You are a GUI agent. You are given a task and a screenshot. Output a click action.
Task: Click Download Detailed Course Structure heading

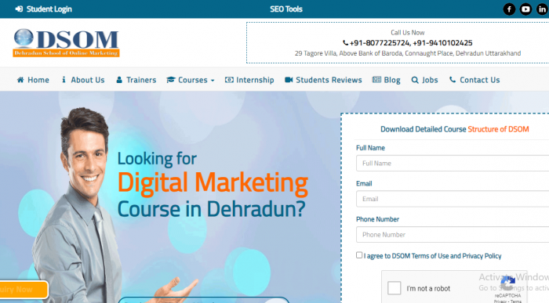pos(454,129)
